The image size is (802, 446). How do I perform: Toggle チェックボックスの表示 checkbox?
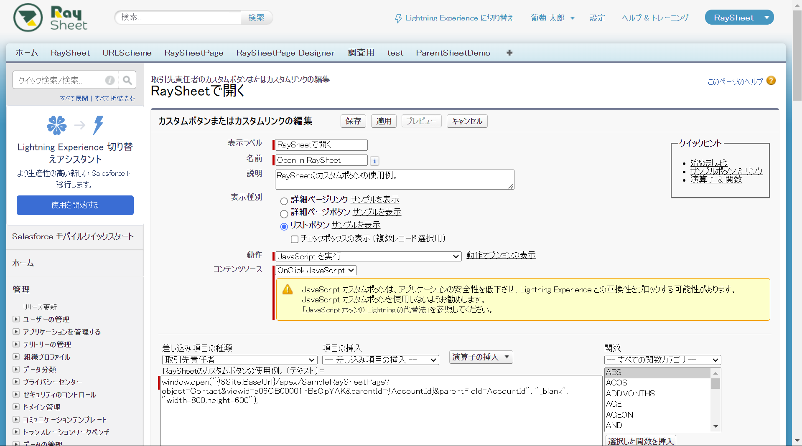coord(295,239)
